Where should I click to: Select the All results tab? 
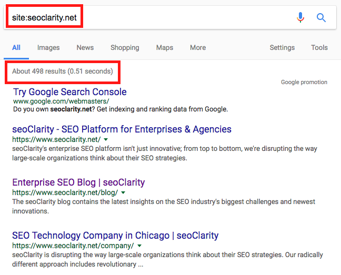coord(16,47)
